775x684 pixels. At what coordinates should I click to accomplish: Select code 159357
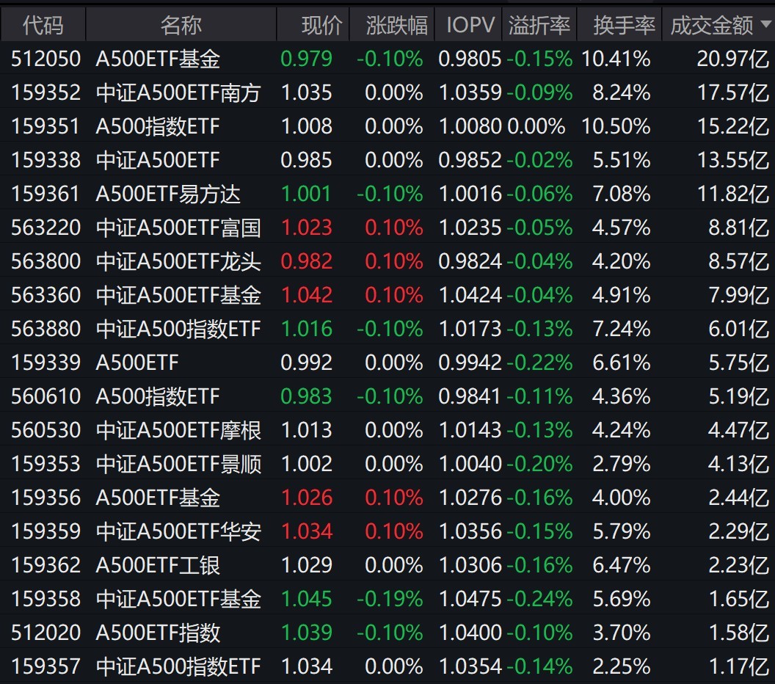[46, 666]
